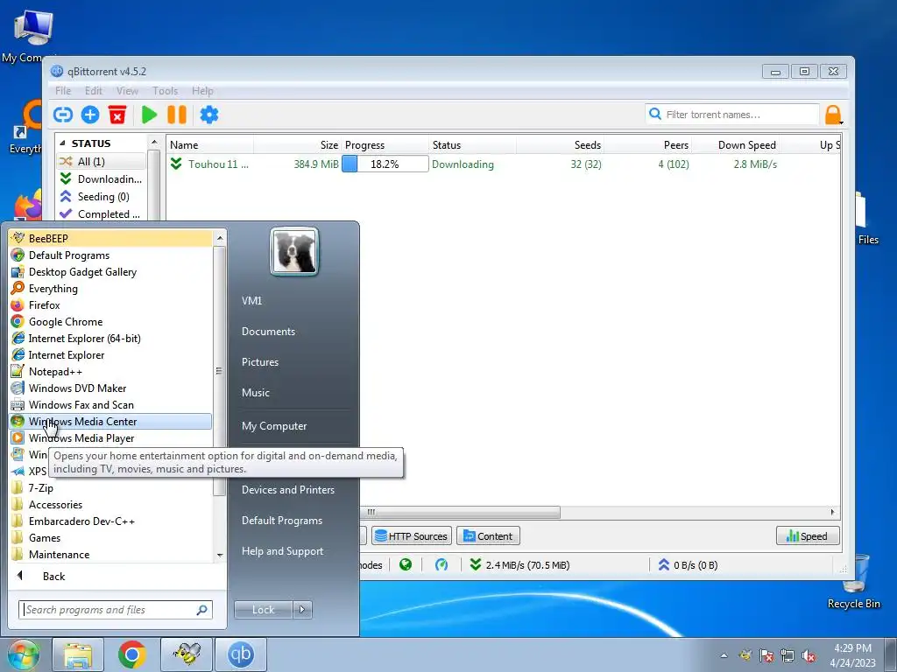897x672 pixels.
Task: Open qBittorrent Options gear icon
Action: pyautogui.click(x=209, y=115)
